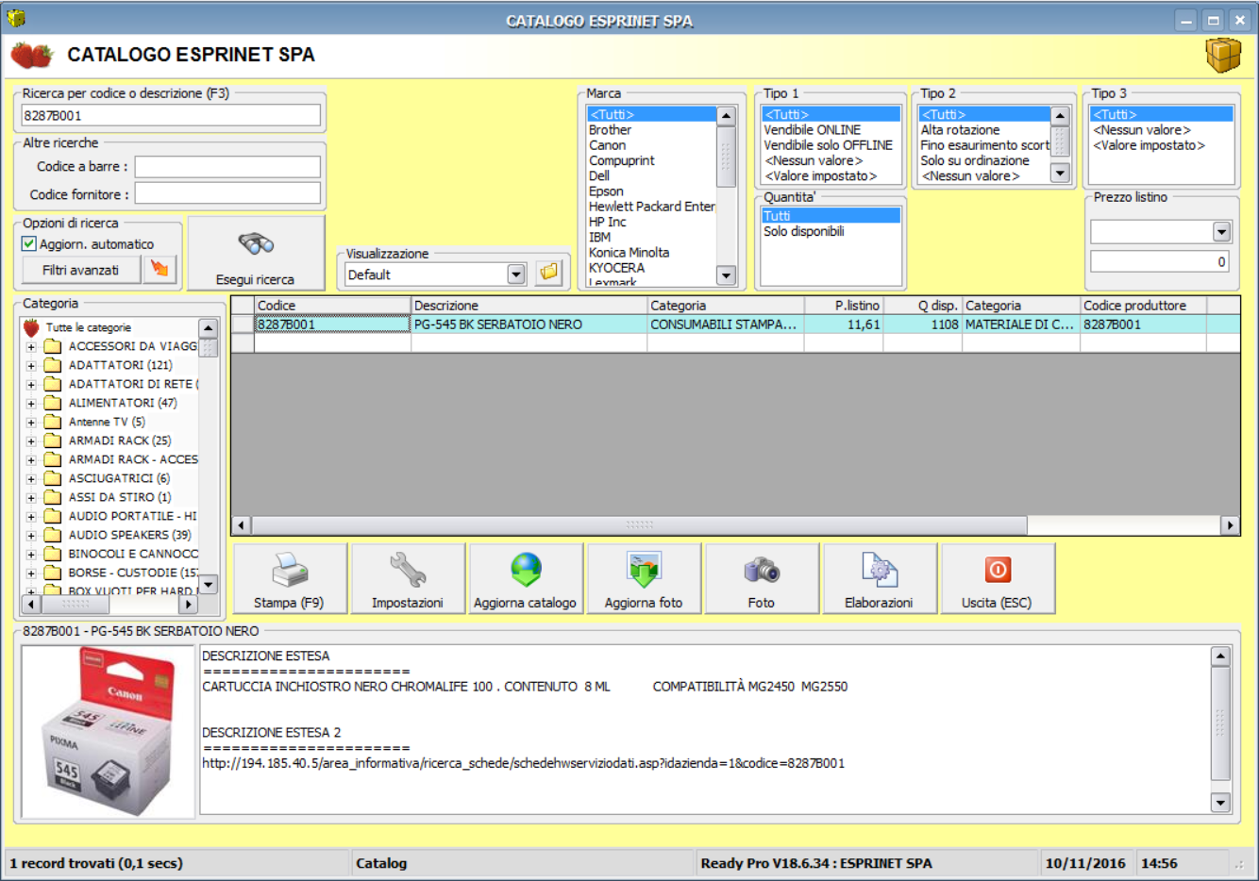The height and width of the screenshot is (881, 1259).
Task: Open the Visualizzazione Default dropdown
Action: point(516,274)
